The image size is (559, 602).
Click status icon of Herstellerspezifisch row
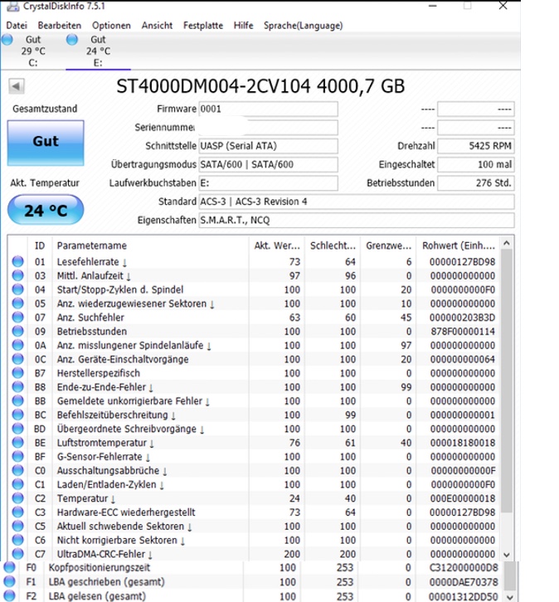tap(17, 373)
